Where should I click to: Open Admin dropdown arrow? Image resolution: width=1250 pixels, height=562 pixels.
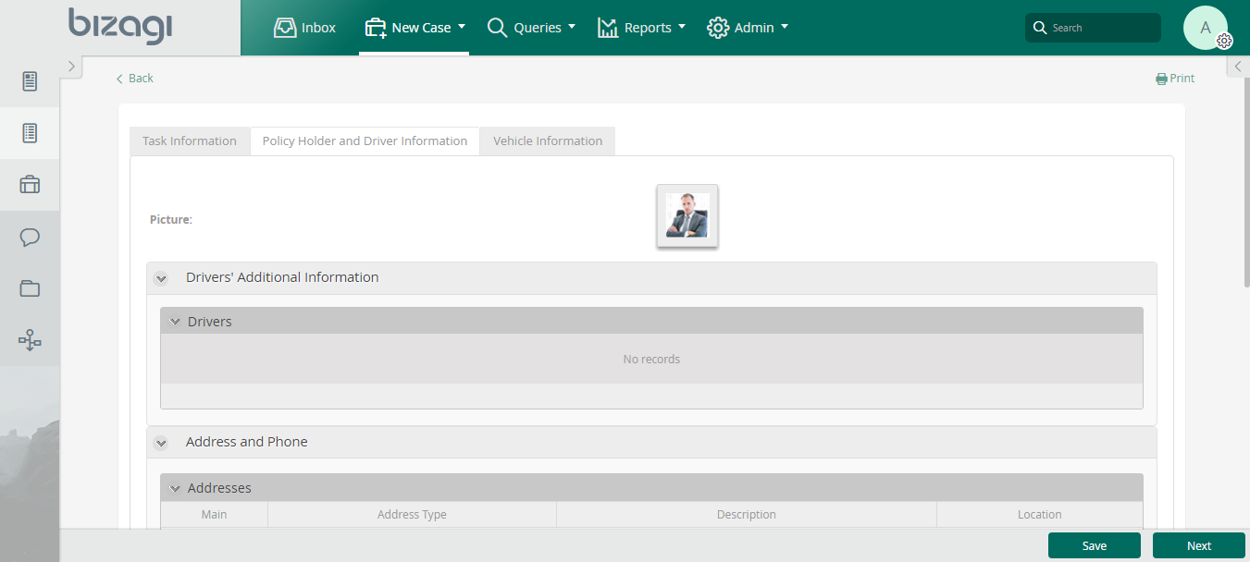(x=785, y=27)
